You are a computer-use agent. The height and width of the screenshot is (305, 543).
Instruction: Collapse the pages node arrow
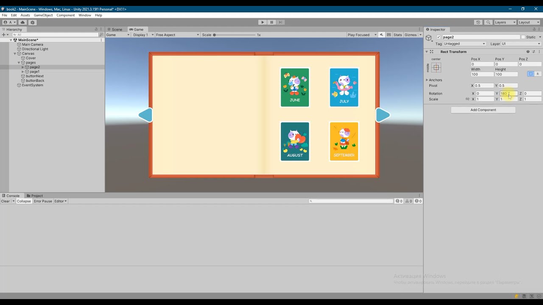[19, 63]
